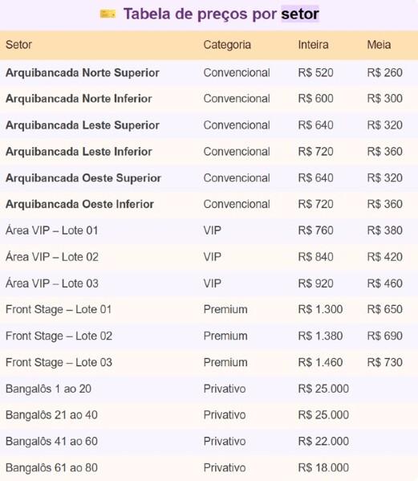Choose Arquibancada Oeste Inferior sector
This screenshot has width=418, height=481.
pyautogui.click(x=79, y=204)
